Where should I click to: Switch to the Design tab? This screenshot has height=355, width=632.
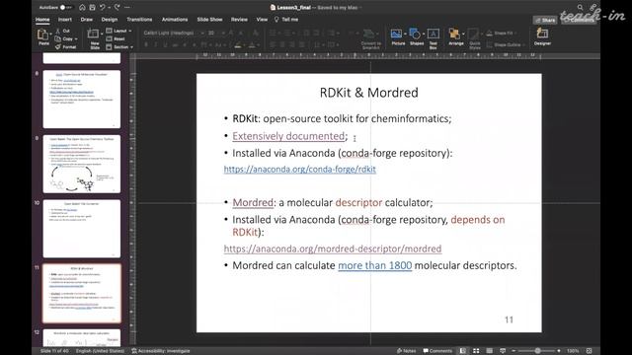[110, 20]
